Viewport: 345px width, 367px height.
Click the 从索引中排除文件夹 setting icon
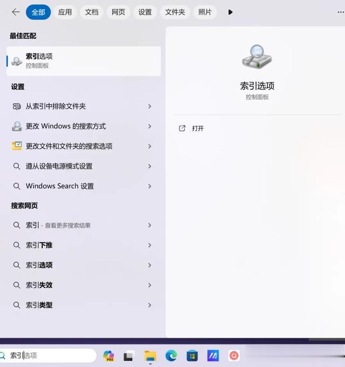17,106
